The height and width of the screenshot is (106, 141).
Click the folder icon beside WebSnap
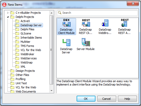17,62
